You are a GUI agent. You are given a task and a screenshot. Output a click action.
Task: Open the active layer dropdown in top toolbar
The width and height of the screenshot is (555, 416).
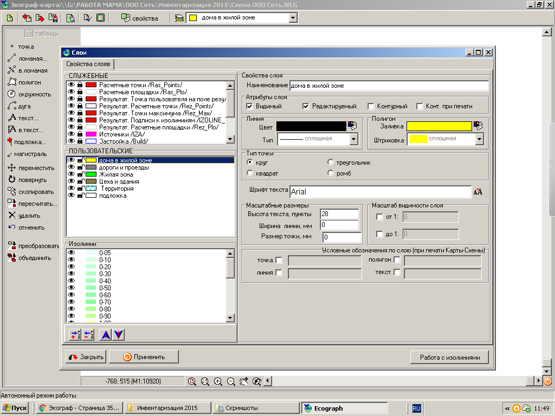293,18
